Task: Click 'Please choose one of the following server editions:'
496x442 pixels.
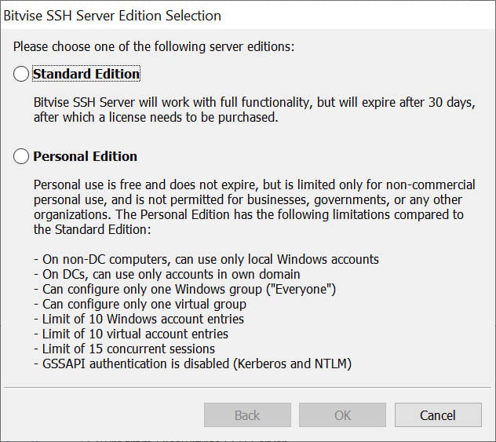Action: click(154, 47)
